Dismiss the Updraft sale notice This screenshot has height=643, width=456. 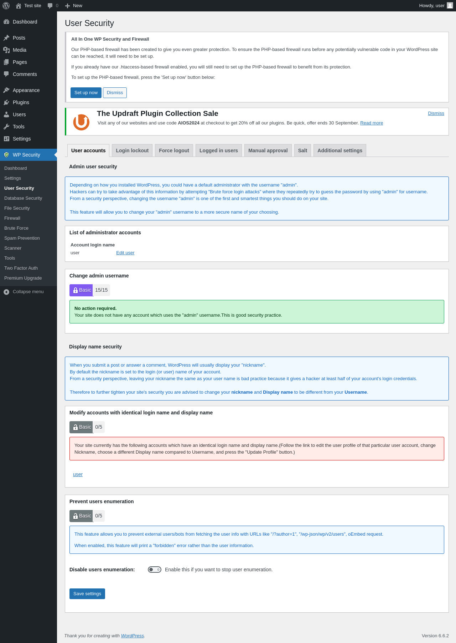coord(436,113)
